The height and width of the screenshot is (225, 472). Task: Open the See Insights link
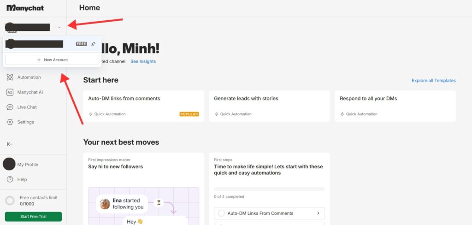click(x=143, y=61)
